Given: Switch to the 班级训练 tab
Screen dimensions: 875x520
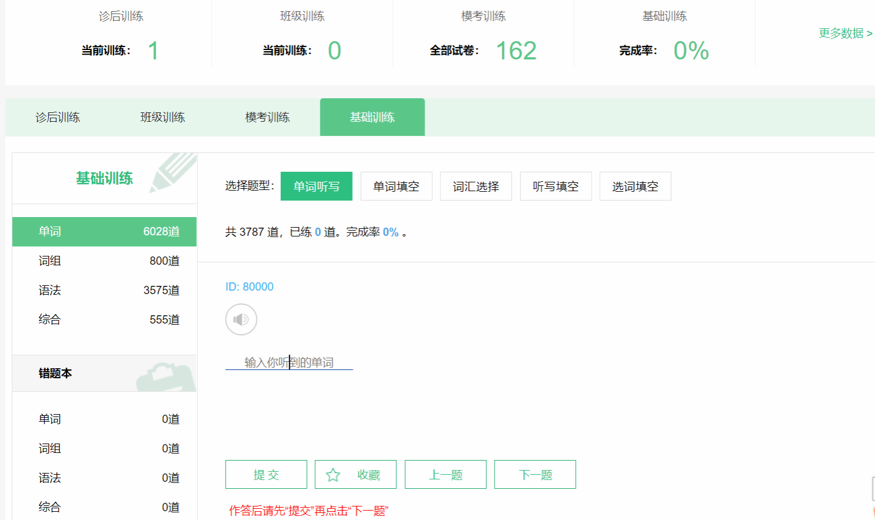Looking at the screenshot, I should point(163,118).
